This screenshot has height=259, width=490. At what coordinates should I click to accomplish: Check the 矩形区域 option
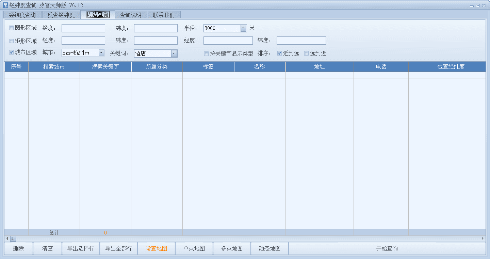coord(12,41)
